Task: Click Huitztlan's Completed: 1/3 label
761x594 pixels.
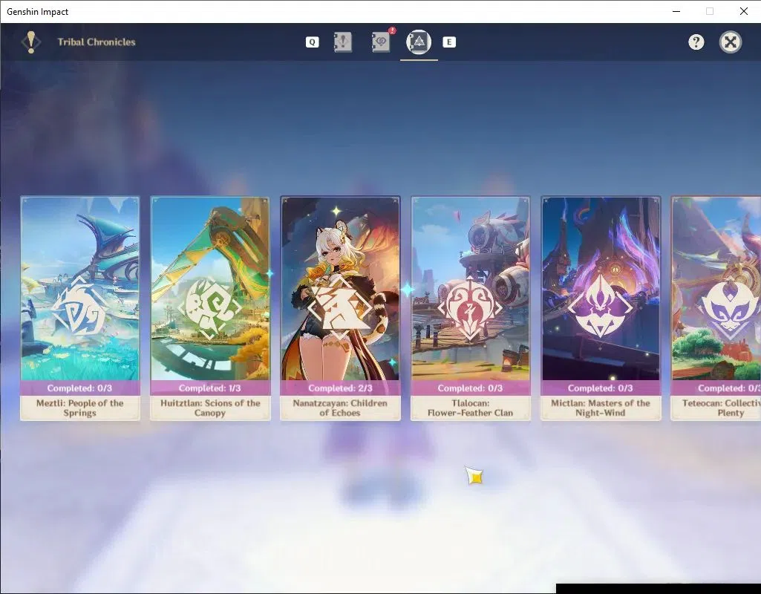Action: pyautogui.click(x=209, y=388)
